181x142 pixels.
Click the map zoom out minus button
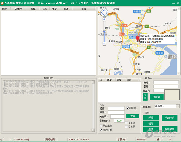pos(104,44)
